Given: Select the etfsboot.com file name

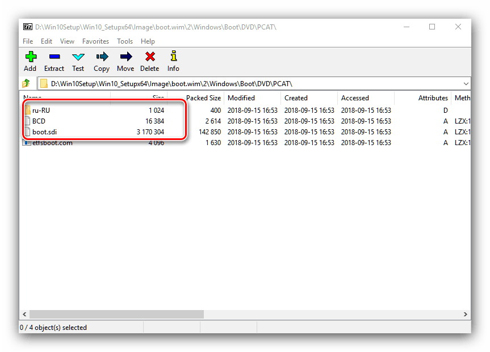Looking at the screenshot, I should tap(52, 143).
